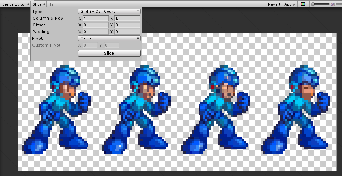Click the Row count field R
This screenshot has height=176, width=342.
tap(127, 18)
